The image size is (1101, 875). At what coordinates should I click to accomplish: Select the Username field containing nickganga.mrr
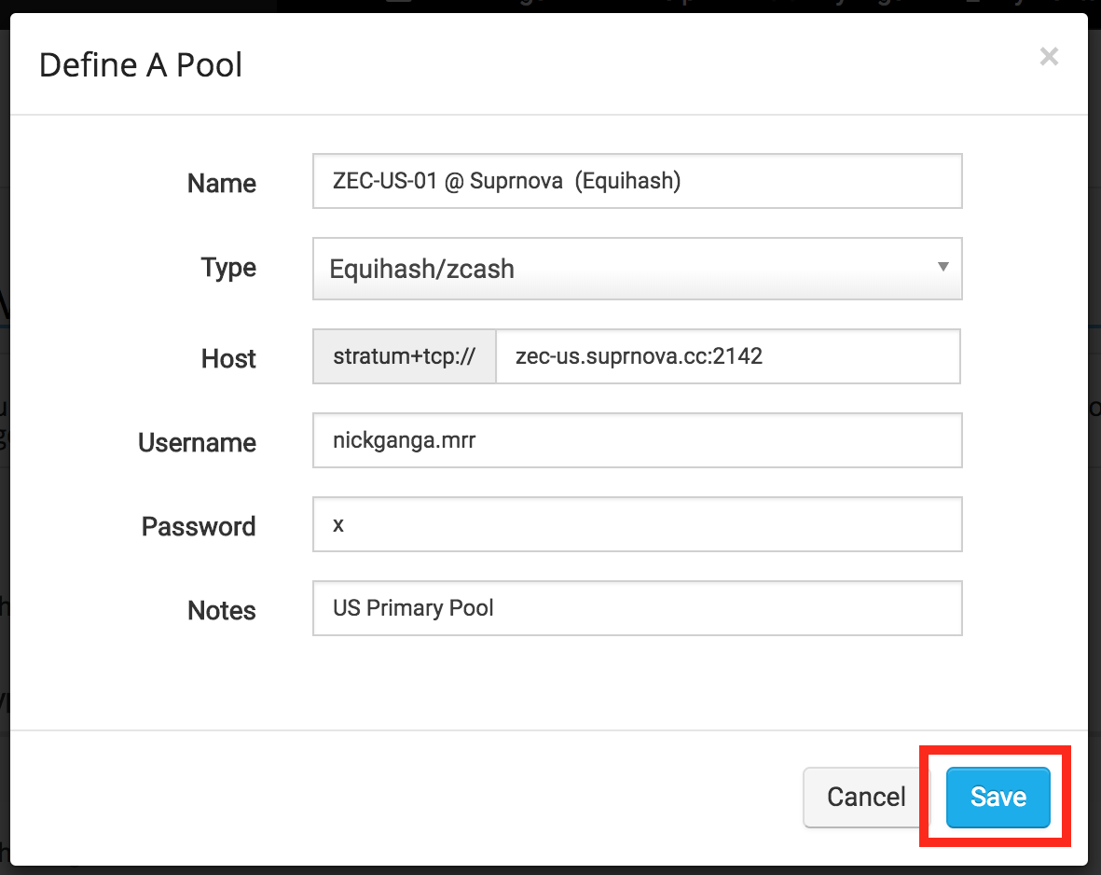637,440
